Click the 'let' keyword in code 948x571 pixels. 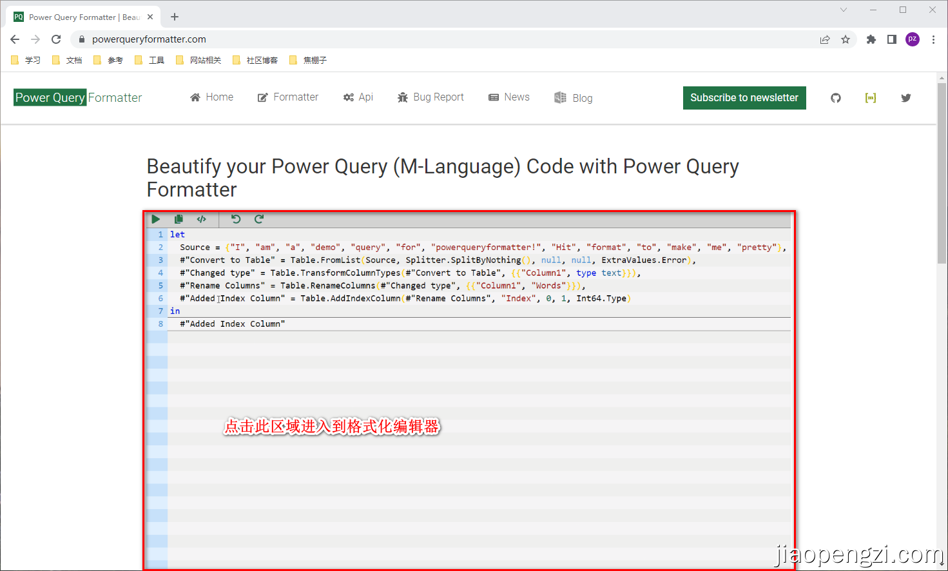(x=177, y=235)
